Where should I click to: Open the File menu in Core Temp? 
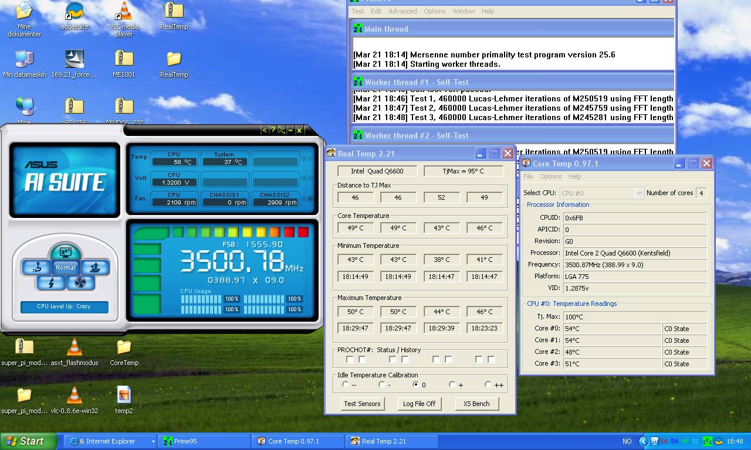pyautogui.click(x=528, y=176)
